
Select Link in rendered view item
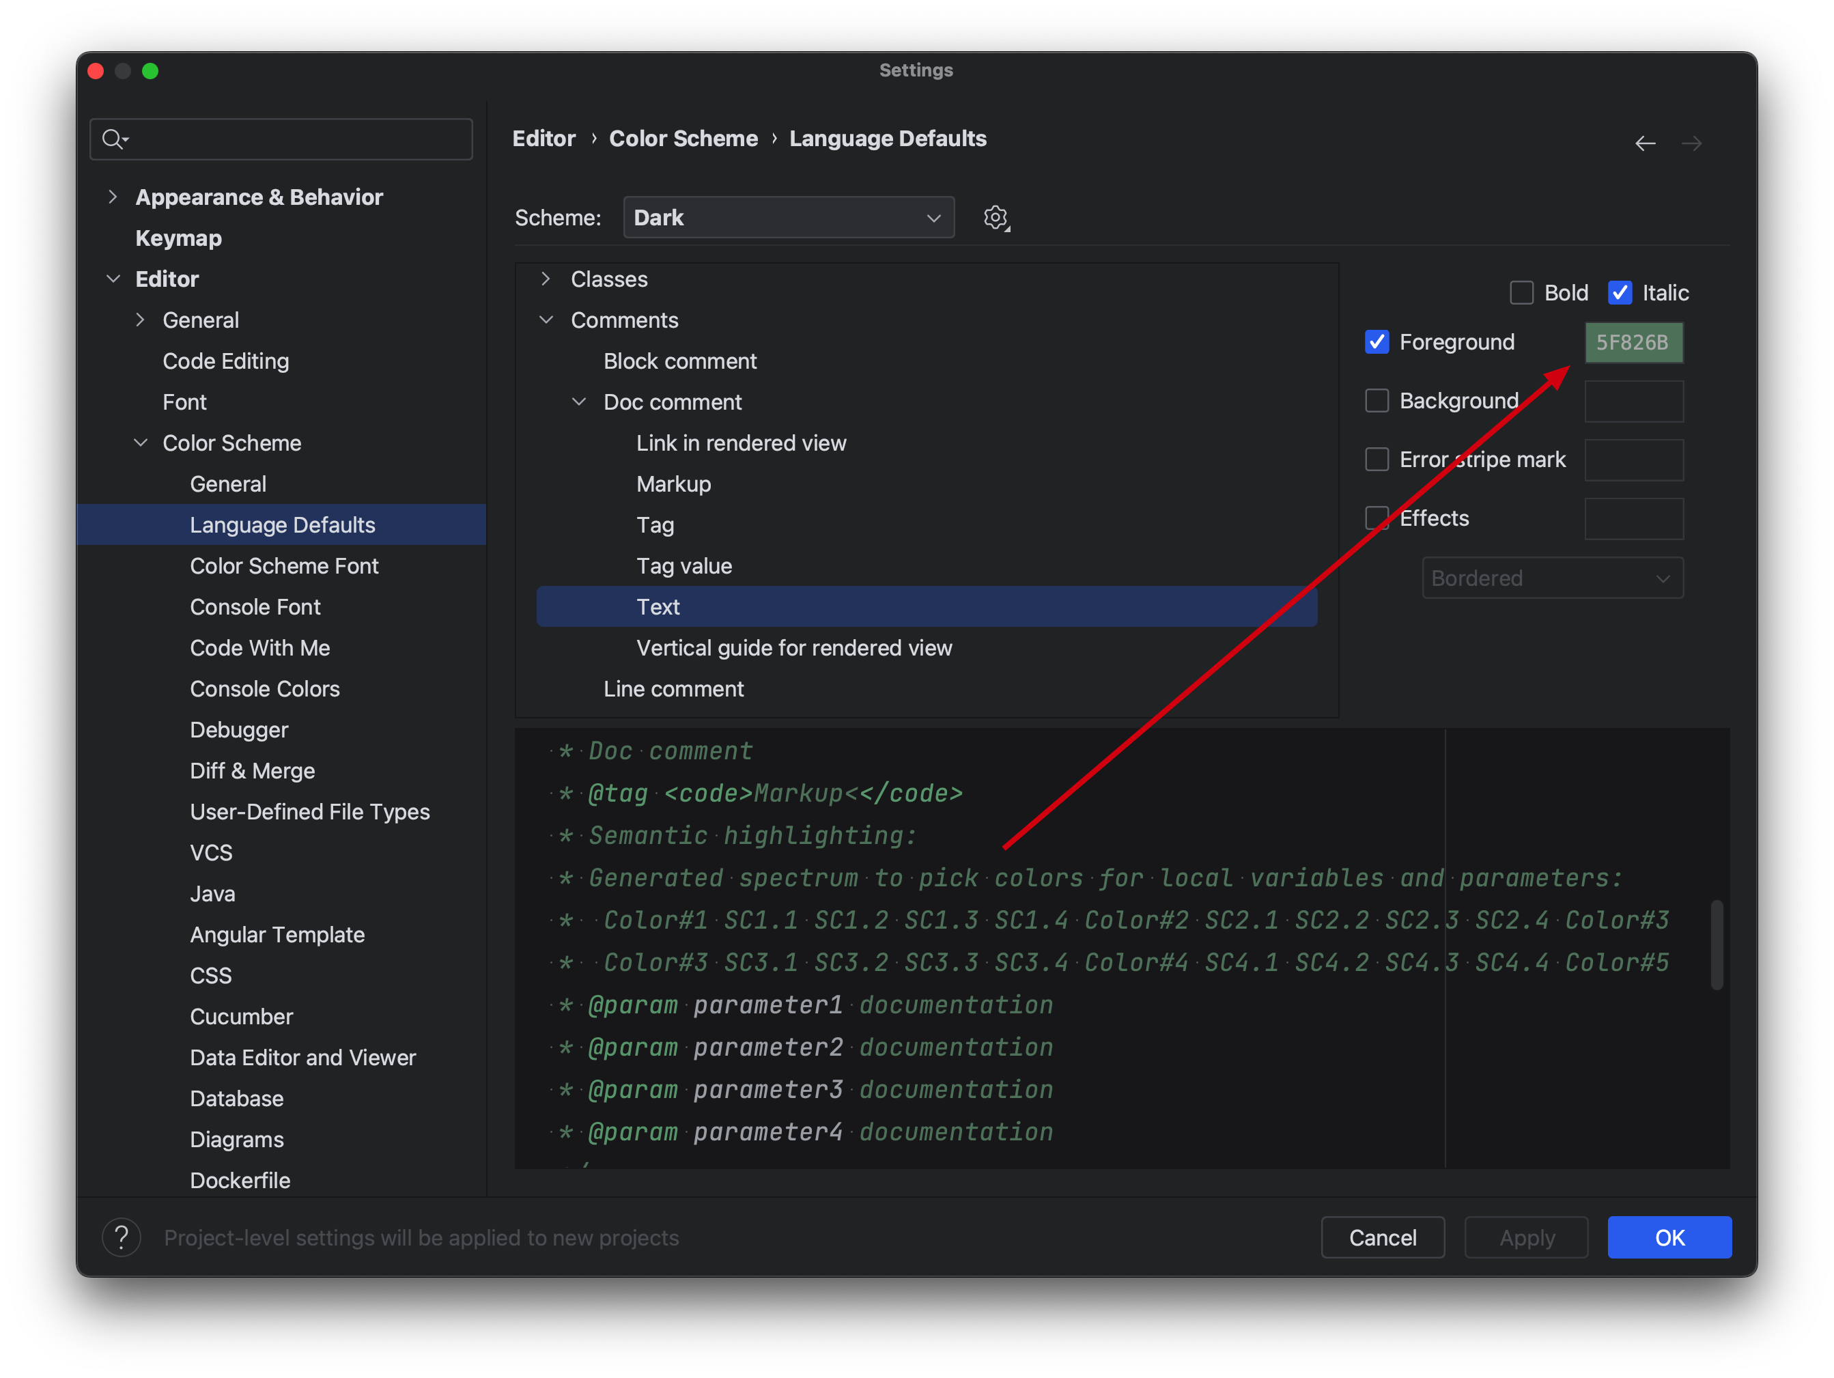tap(742, 442)
